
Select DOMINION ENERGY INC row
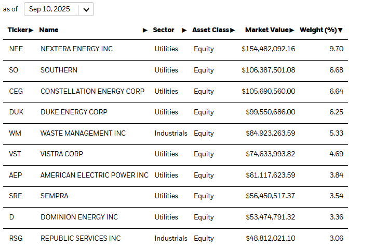tap(79, 217)
